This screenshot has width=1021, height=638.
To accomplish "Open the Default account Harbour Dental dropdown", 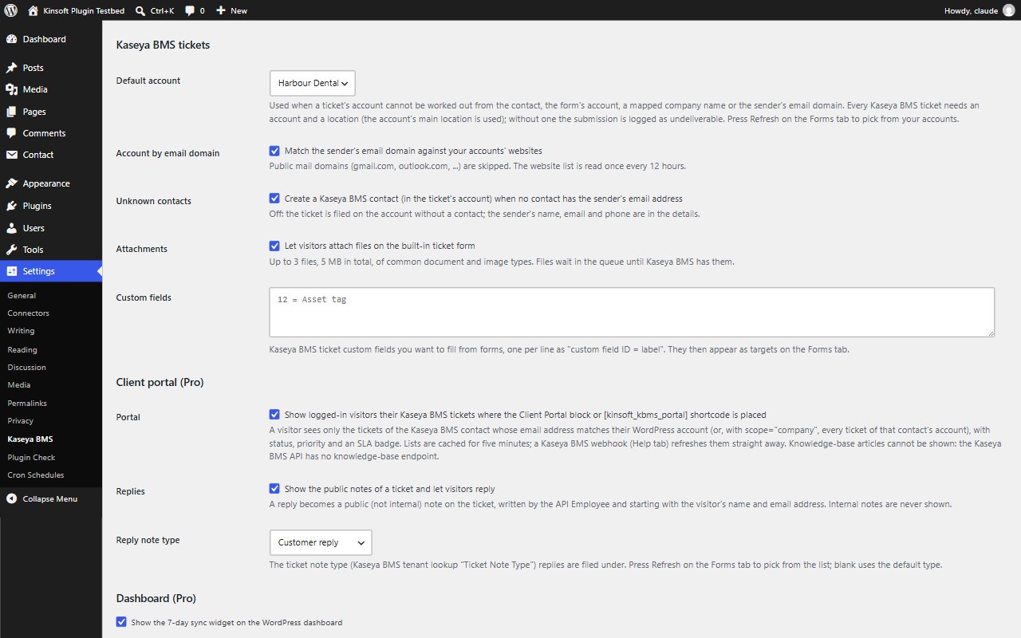I will 313,83.
